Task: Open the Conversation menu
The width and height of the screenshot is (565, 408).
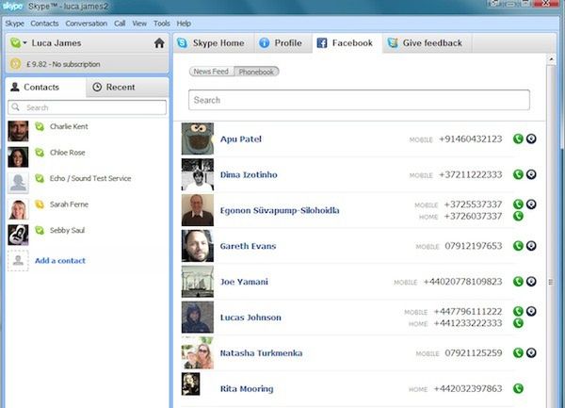Action: 86,24
